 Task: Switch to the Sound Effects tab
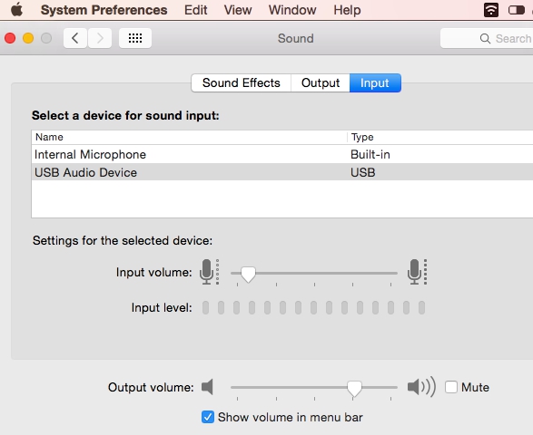coord(241,82)
